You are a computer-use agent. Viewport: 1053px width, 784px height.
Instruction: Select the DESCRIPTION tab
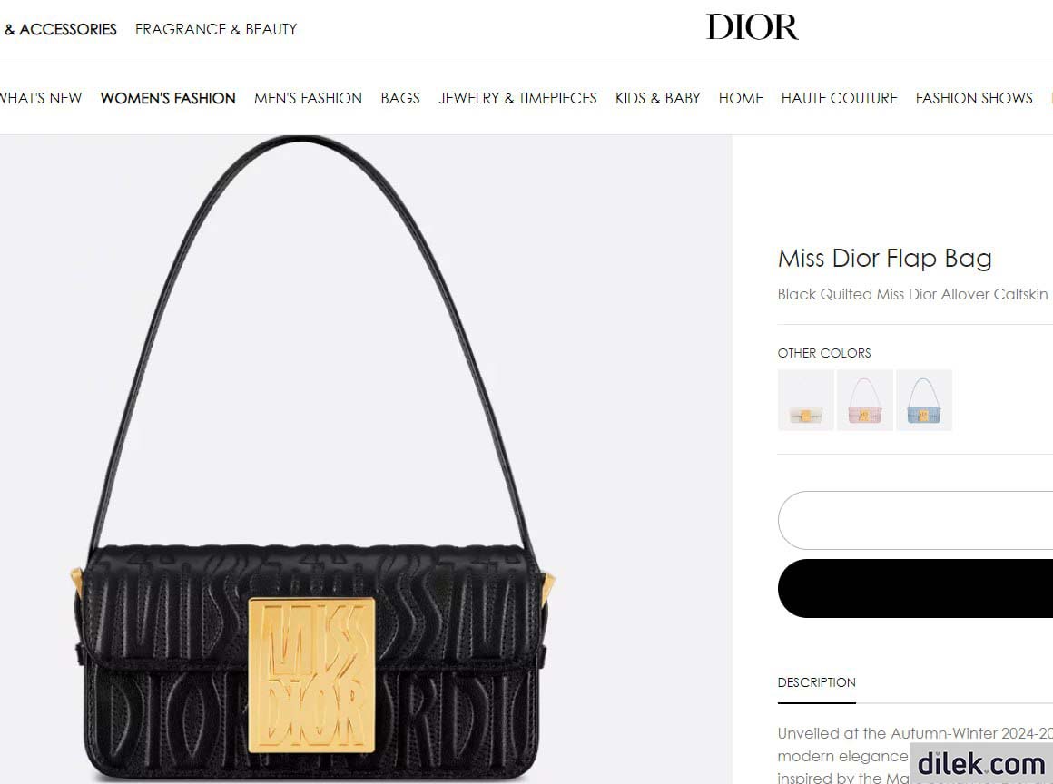tap(817, 682)
